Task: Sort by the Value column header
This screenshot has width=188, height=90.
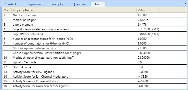Action: [148, 10]
